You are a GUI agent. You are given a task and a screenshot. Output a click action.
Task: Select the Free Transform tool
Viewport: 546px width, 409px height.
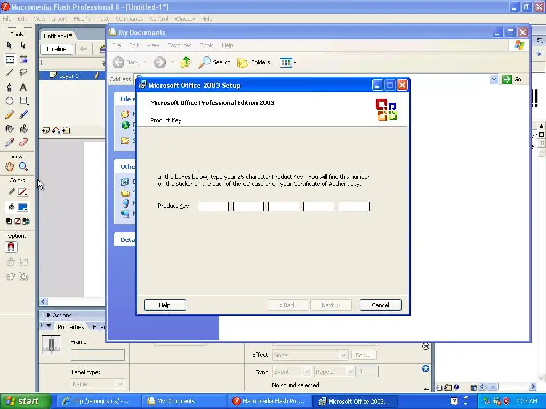(x=10, y=60)
